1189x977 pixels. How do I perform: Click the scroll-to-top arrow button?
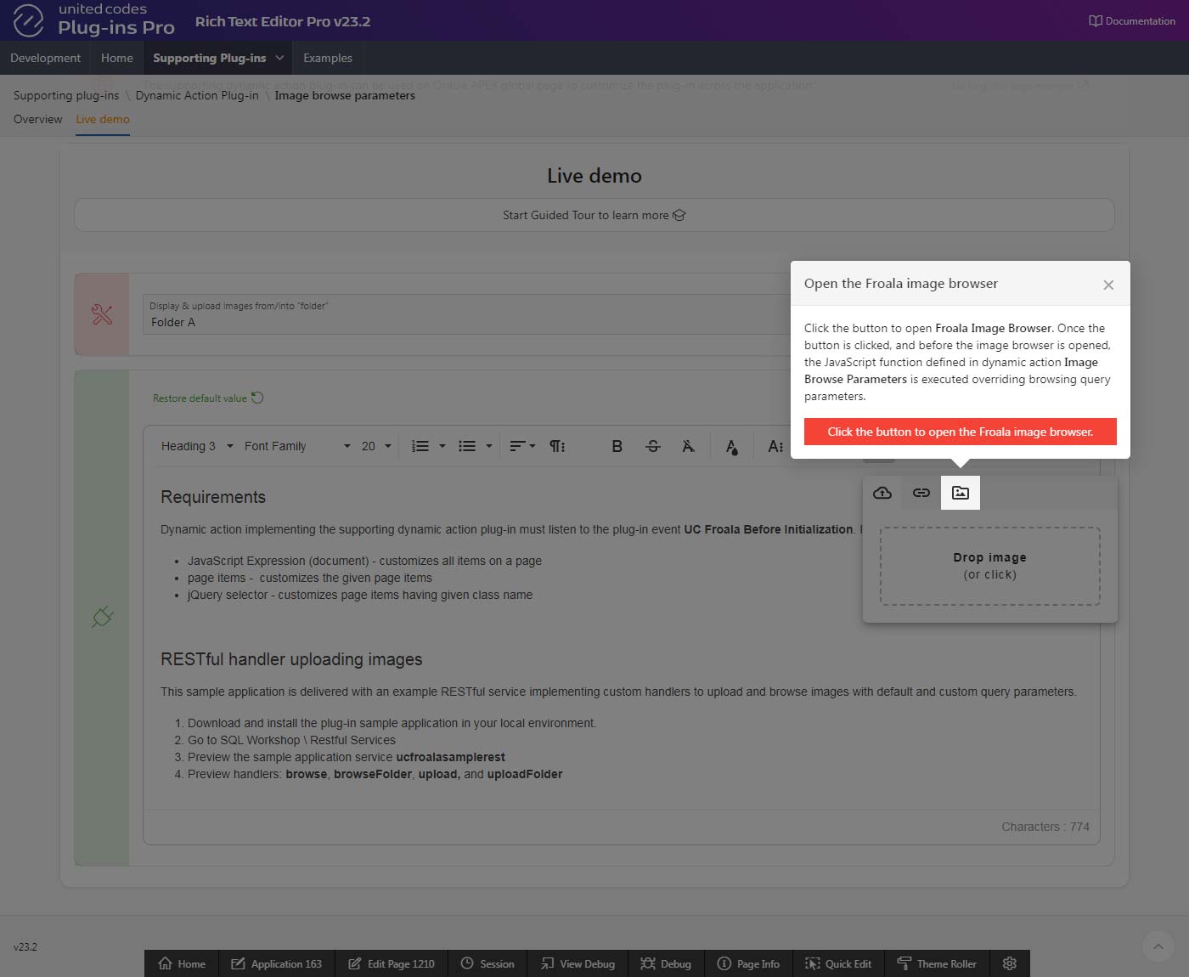coord(1158,946)
